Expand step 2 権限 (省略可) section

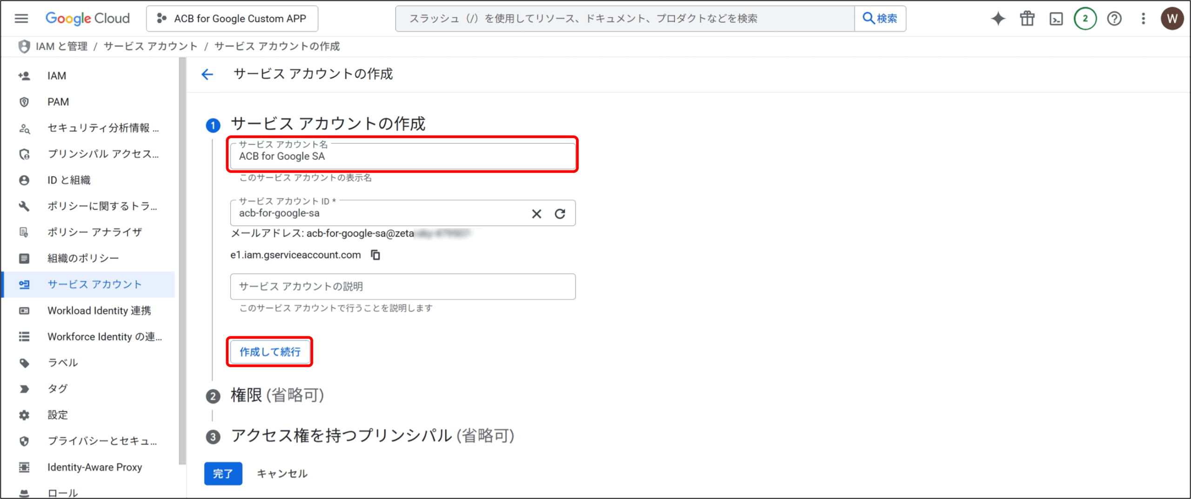(277, 395)
